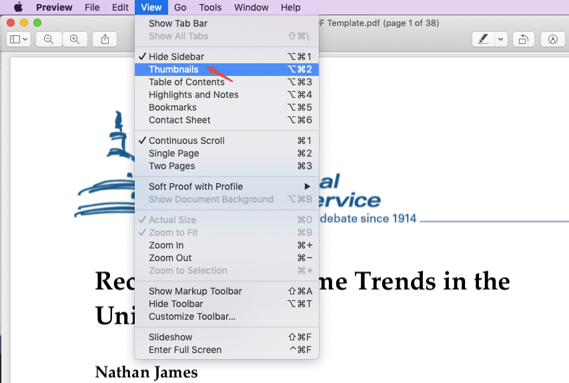Select Table of Contents view
The image size is (569, 383).
click(226, 82)
